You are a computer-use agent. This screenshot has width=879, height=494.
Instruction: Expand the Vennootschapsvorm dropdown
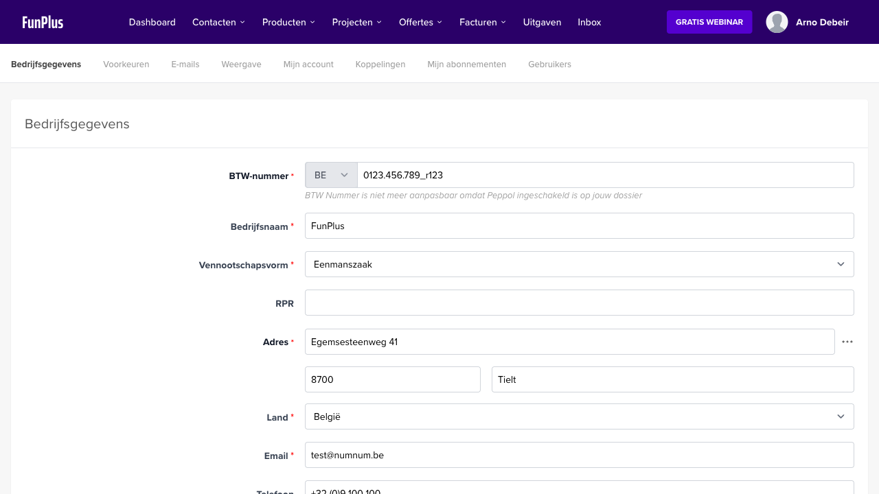579,264
